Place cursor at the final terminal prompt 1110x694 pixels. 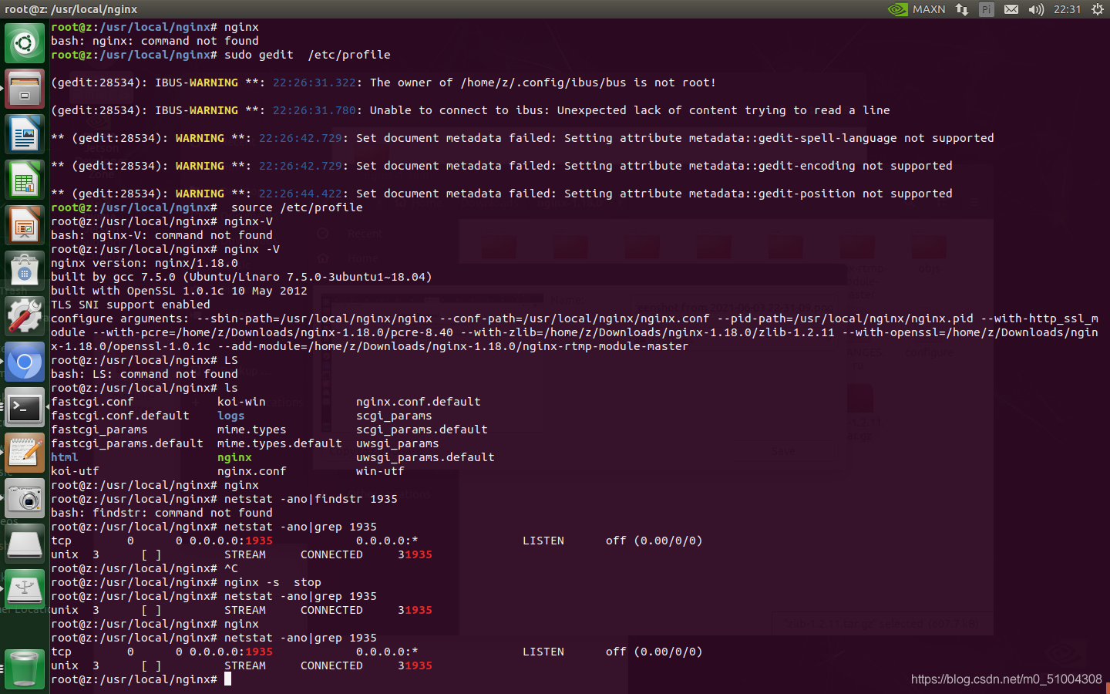coord(227,679)
